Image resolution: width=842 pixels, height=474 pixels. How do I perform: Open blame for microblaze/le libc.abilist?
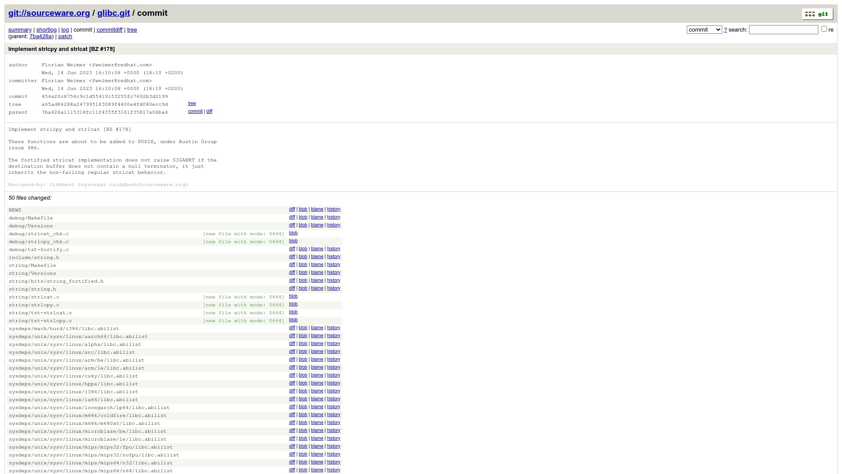click(x=317, y=438)
